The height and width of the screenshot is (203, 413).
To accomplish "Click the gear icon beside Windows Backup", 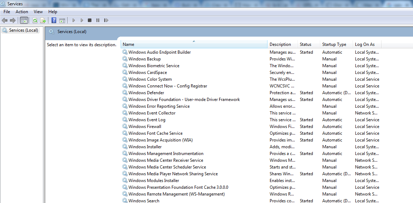I will pos(125,59).
